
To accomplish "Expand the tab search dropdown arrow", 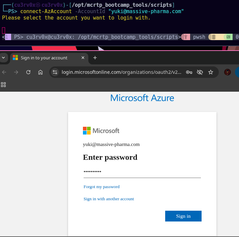I will 3,58.
